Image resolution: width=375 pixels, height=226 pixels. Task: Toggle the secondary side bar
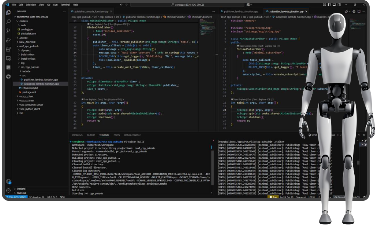(x=339, y=5)
